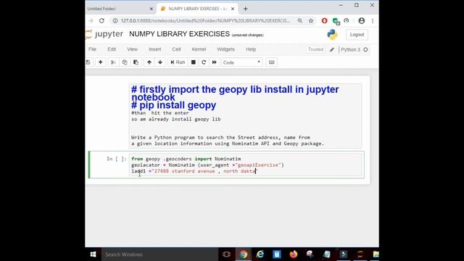464x261 pixels.
Task: Click the Logout button
Action: pyautogui.click(x=357, y=35)
